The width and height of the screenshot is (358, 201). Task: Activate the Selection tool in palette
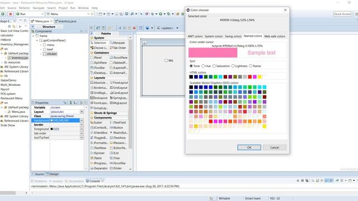[x=98, y=43]
